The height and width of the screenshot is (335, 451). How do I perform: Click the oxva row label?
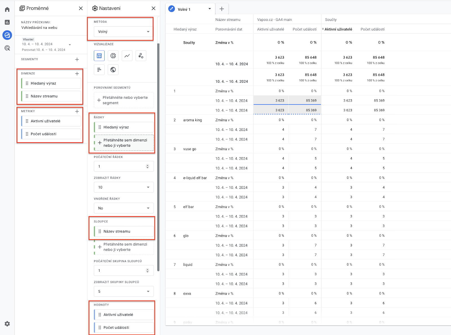pyautogui.click(x=187, y=294)
